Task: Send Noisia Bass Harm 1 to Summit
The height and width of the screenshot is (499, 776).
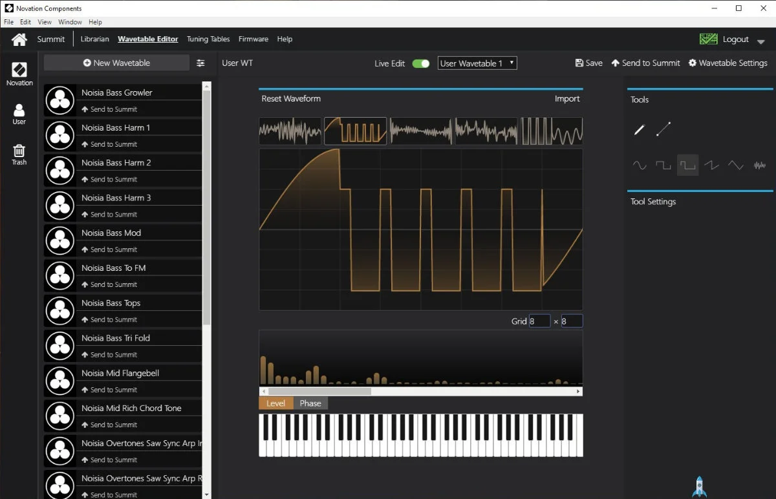Action: pyautogui.click(x=109, y=144)
